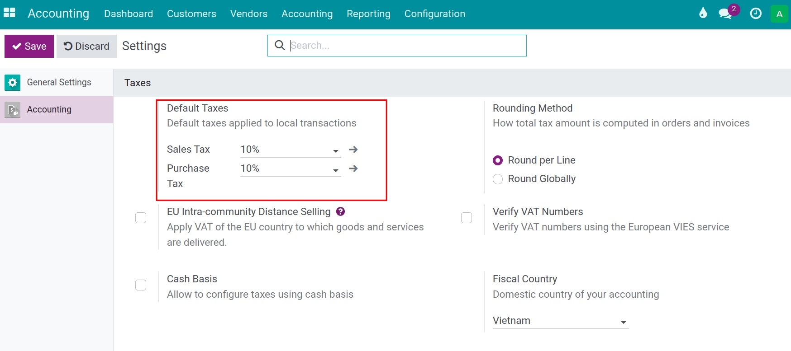Open the conversations icon with badge 2

(x=728, y=12)
